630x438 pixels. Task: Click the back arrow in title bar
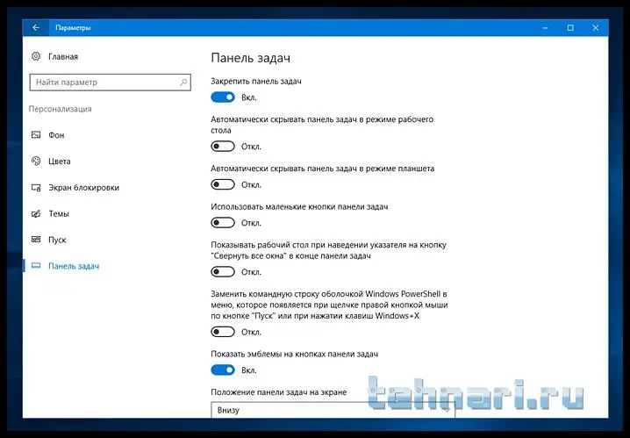[36, 28]
